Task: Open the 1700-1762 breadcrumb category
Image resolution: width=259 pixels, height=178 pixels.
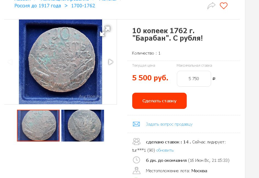Action: tap(83, 6)
